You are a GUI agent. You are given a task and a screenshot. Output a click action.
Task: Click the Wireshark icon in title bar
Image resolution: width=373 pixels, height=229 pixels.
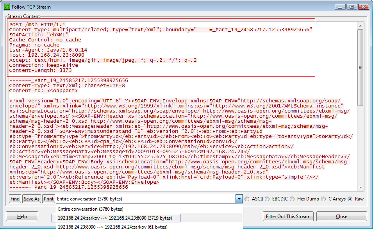(7, 7)
